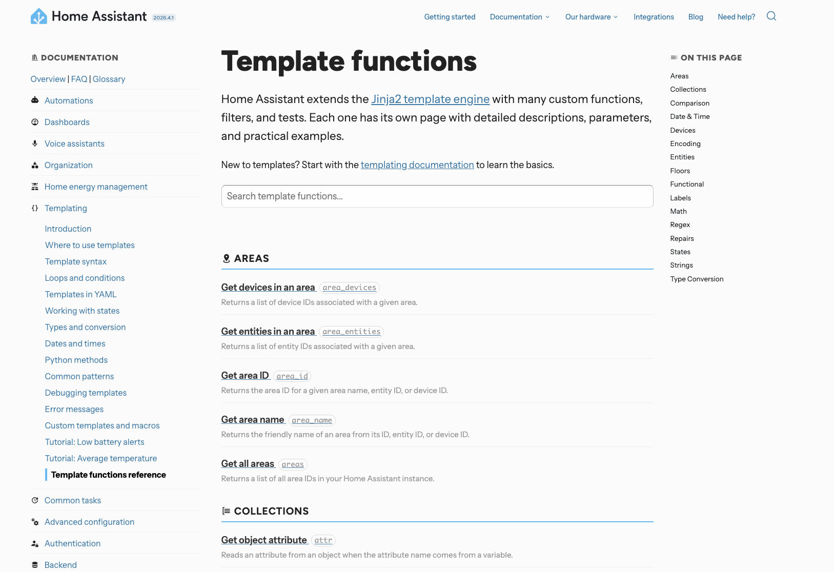Click the Authentication user icon
The width and height of the screenshot is (834, 572).
35,543
